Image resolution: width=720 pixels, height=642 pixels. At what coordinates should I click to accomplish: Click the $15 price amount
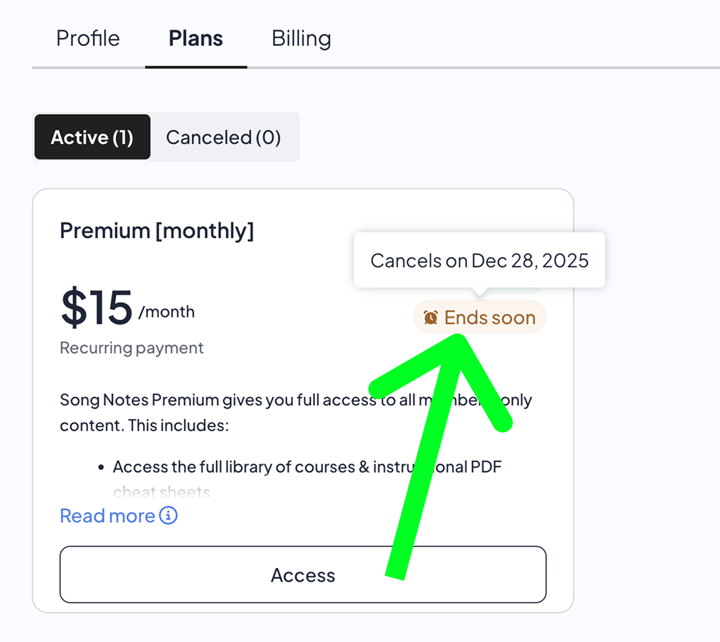coord(96,308)
